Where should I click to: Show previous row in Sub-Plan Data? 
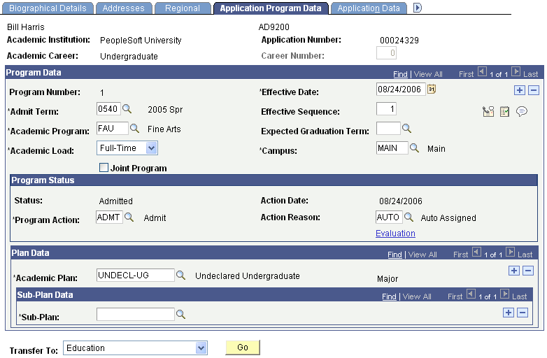click(x=471, y=294)
